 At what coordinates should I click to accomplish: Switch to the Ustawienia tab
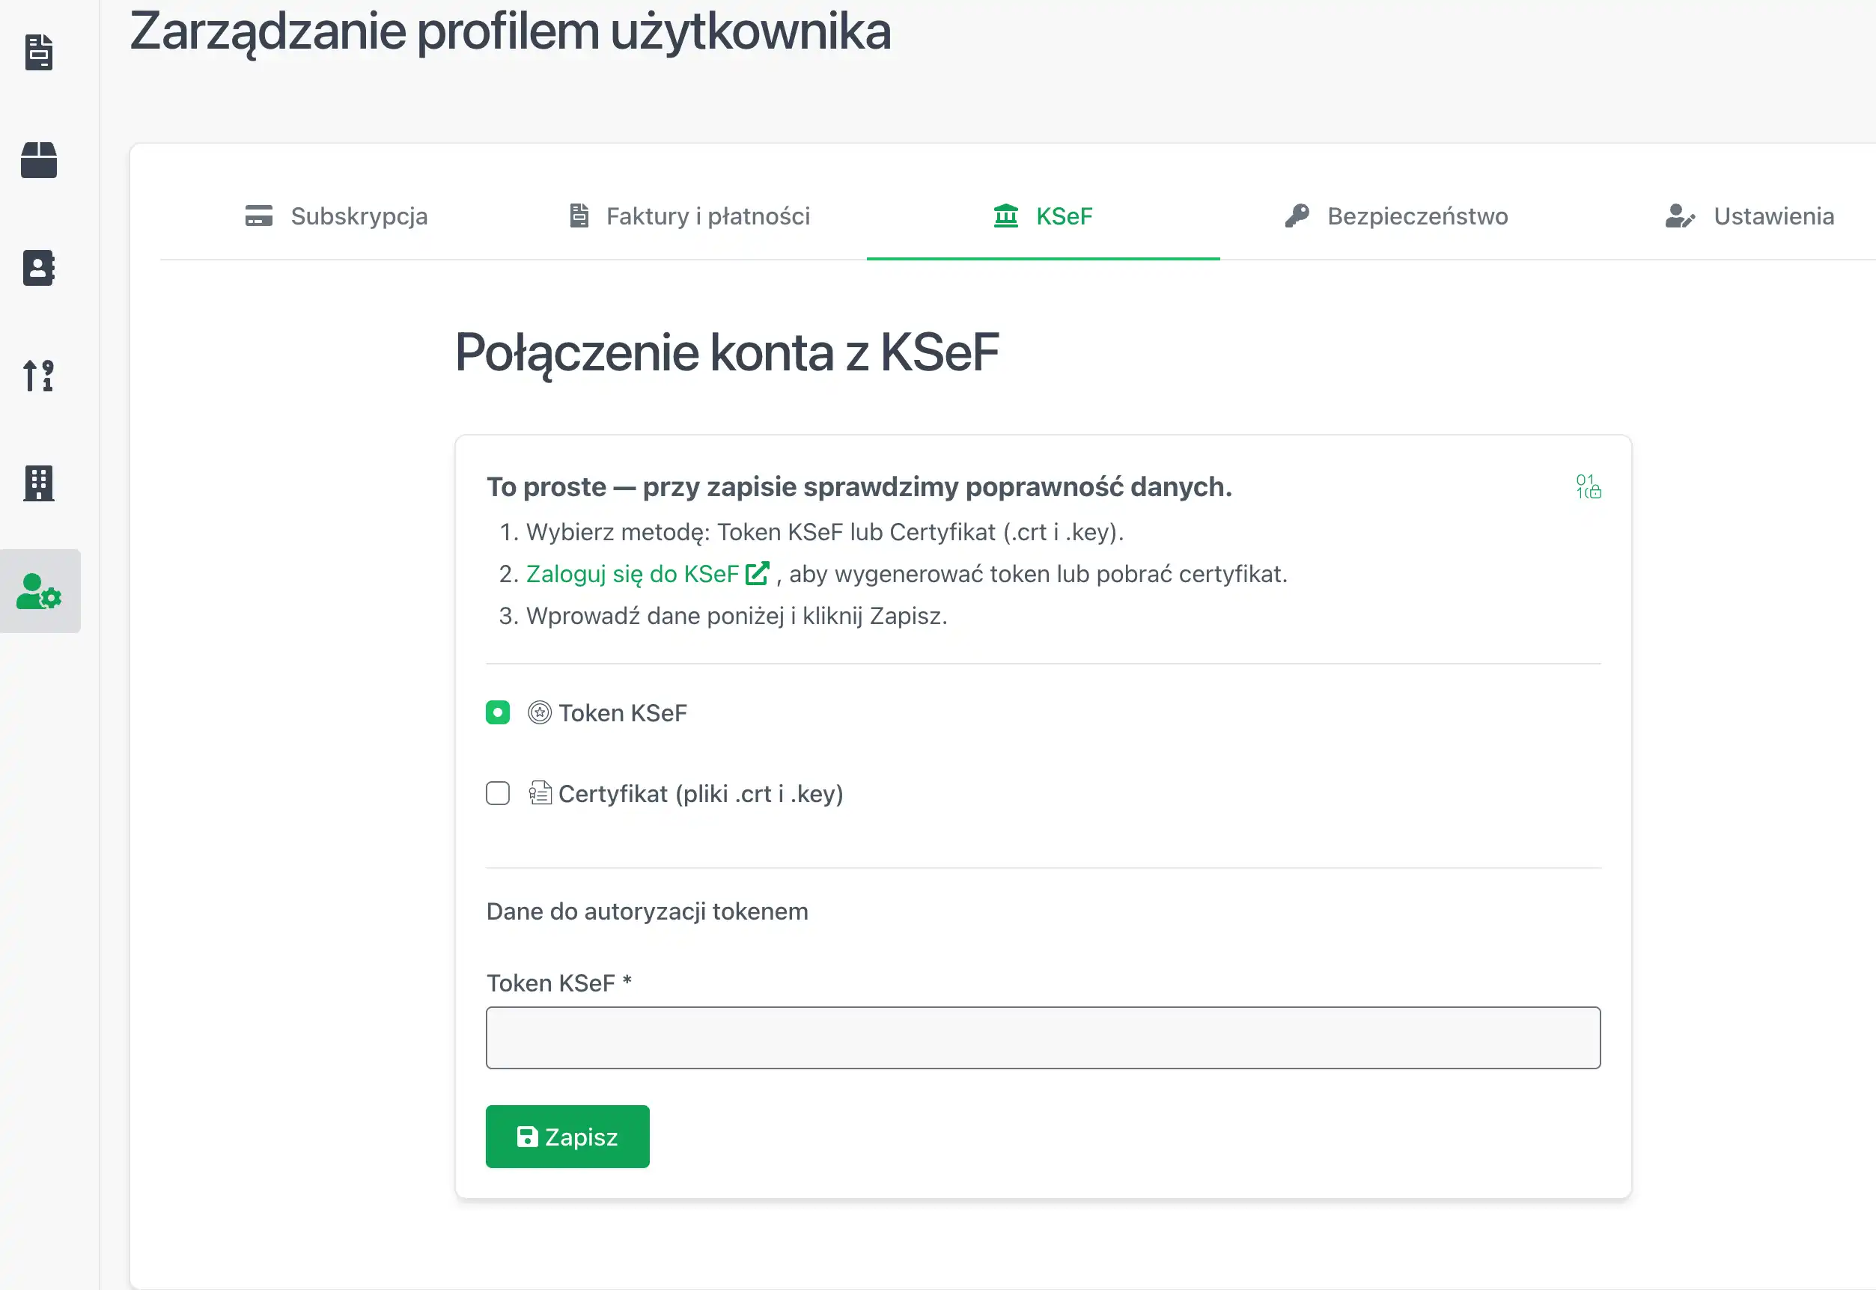[x=1774, y=215]
